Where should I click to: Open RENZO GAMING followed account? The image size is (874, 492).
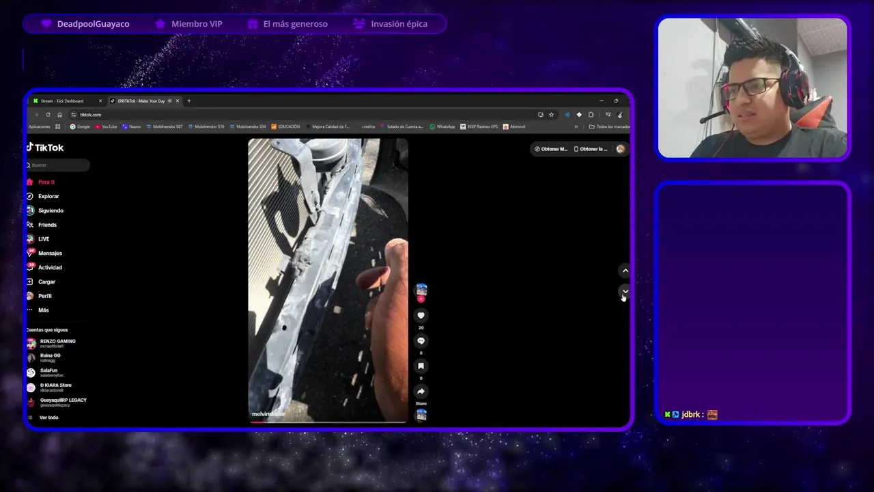point(57,344)
